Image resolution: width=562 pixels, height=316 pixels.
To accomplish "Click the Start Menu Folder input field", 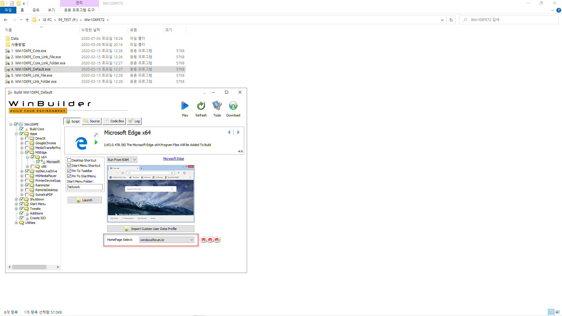I will click(x=85, y=187).
